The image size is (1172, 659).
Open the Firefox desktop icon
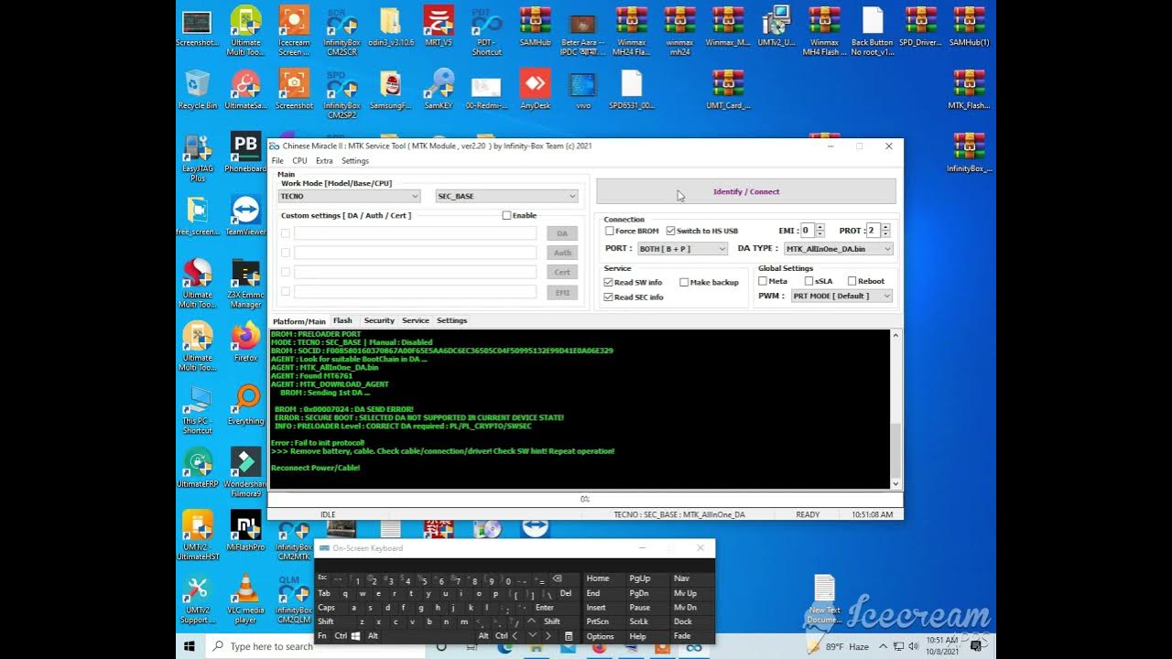click(x=245, y=341)
